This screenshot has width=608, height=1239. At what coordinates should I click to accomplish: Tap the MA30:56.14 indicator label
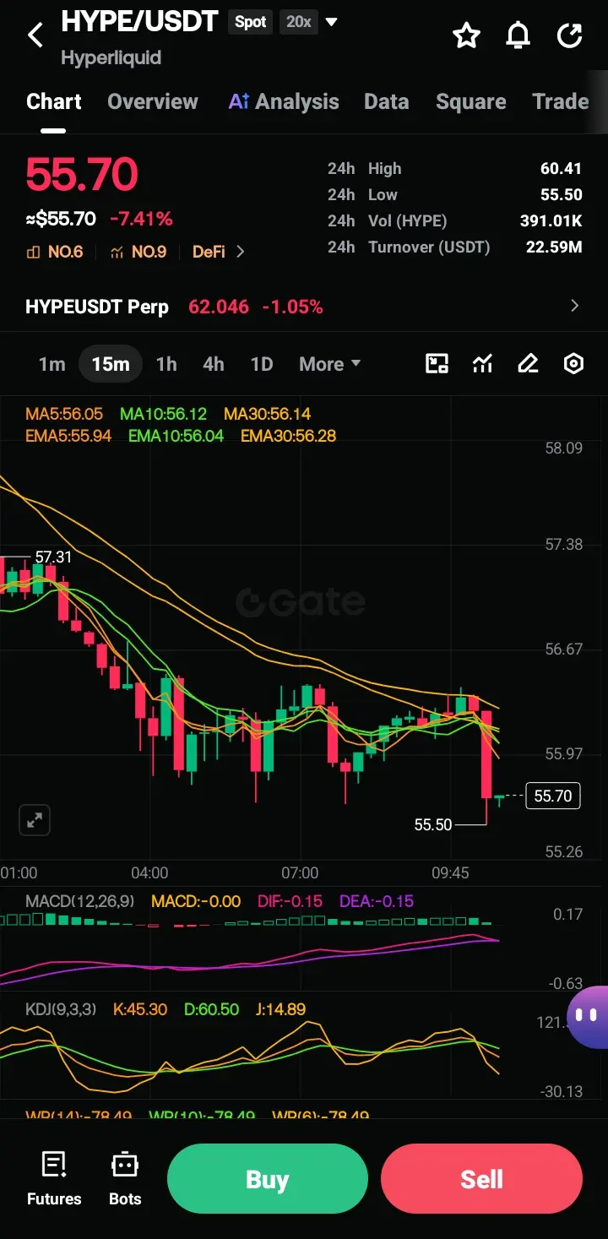tap(267, 414)
